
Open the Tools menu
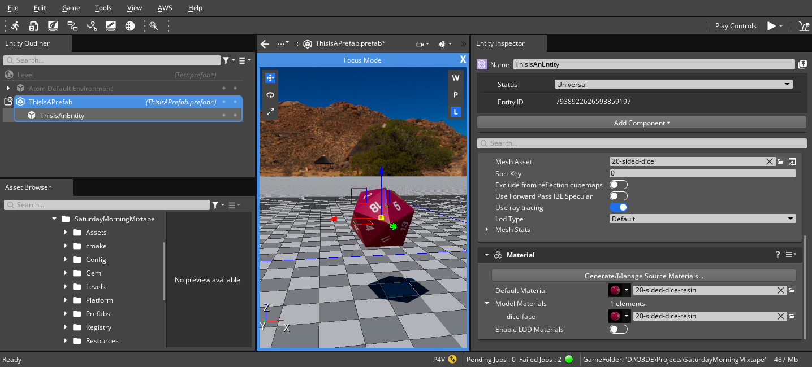[x=103, y=8]
